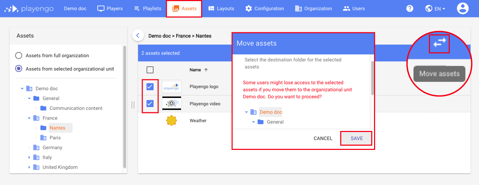Select Nantes in the left tree
Image resolution: width=479 pixels, height=185 pixels.
pos(57,128)
